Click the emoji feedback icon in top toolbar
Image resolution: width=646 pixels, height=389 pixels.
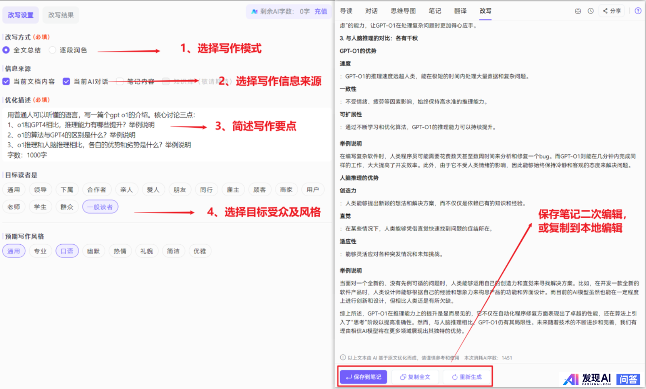(577, 11)
